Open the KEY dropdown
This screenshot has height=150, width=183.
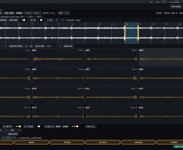(59, 46)
